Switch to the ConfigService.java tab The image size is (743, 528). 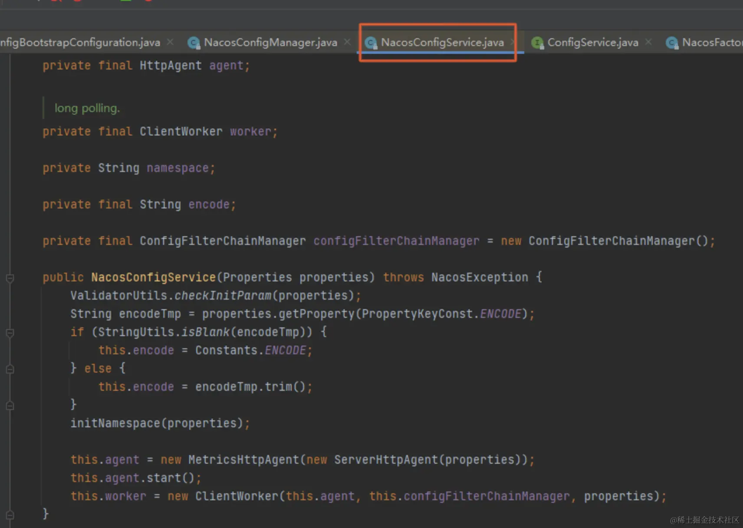point(593,43)
